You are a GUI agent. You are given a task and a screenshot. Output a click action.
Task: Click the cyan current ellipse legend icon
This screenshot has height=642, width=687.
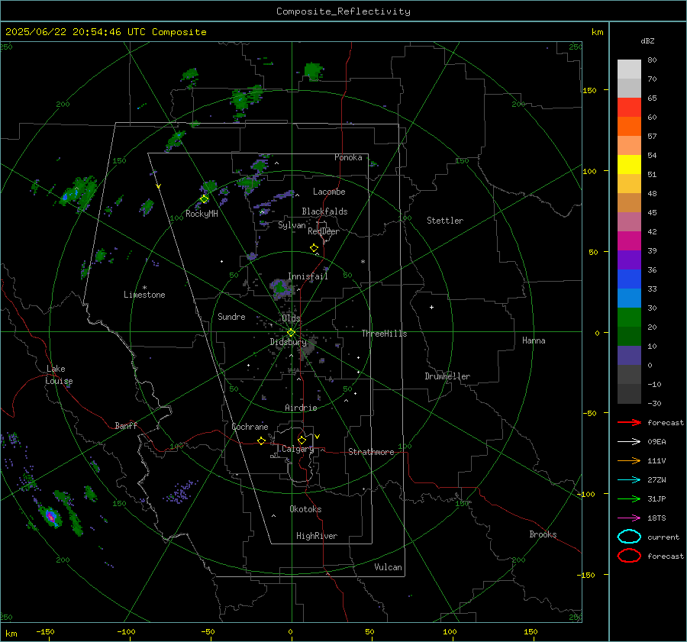pos(629,537)
